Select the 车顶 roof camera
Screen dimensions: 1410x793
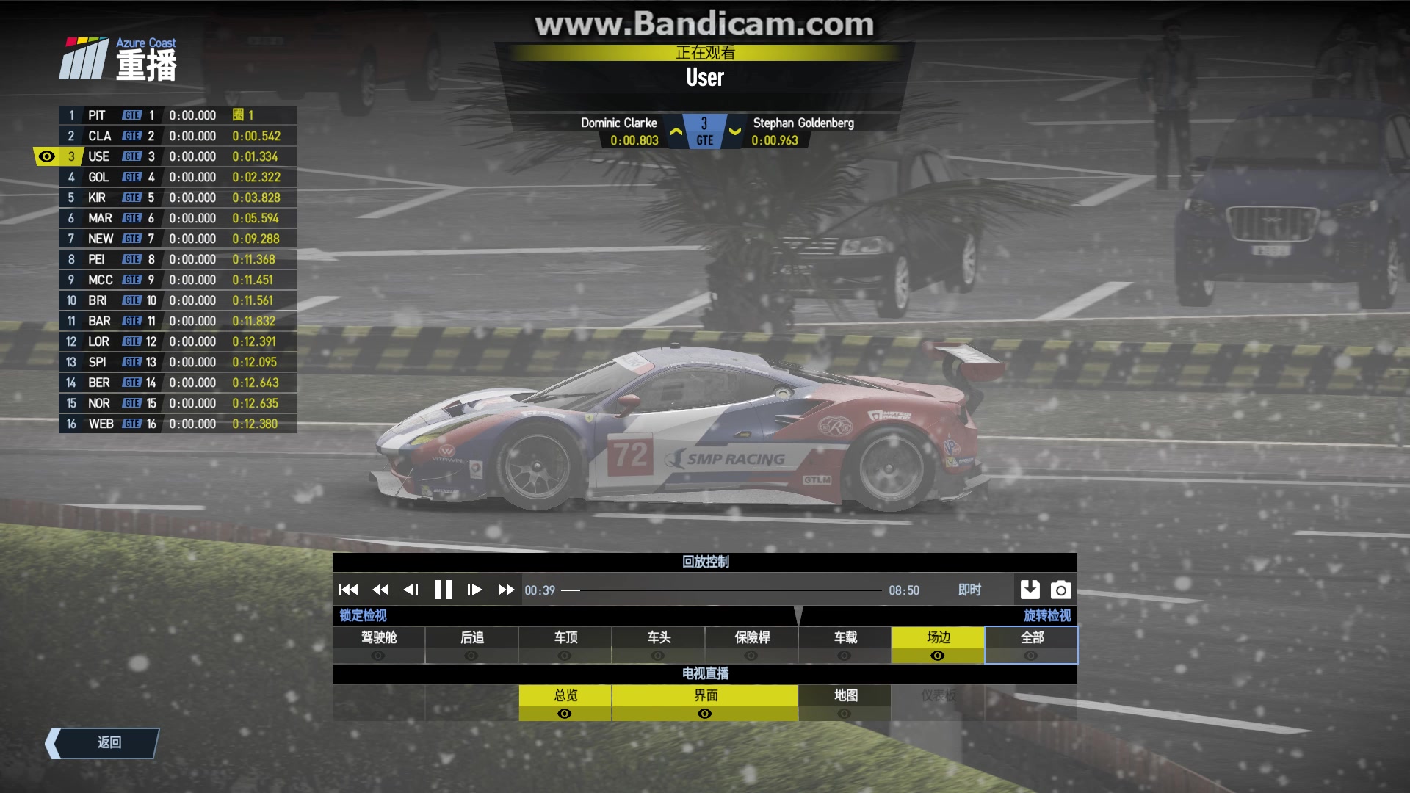coord(565,645)
